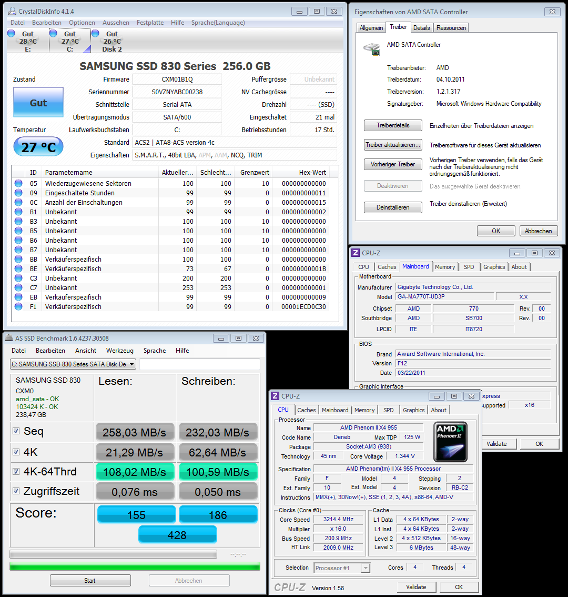Select the E: drive status orb
568x597 pixels.
(x=11, y=34)
